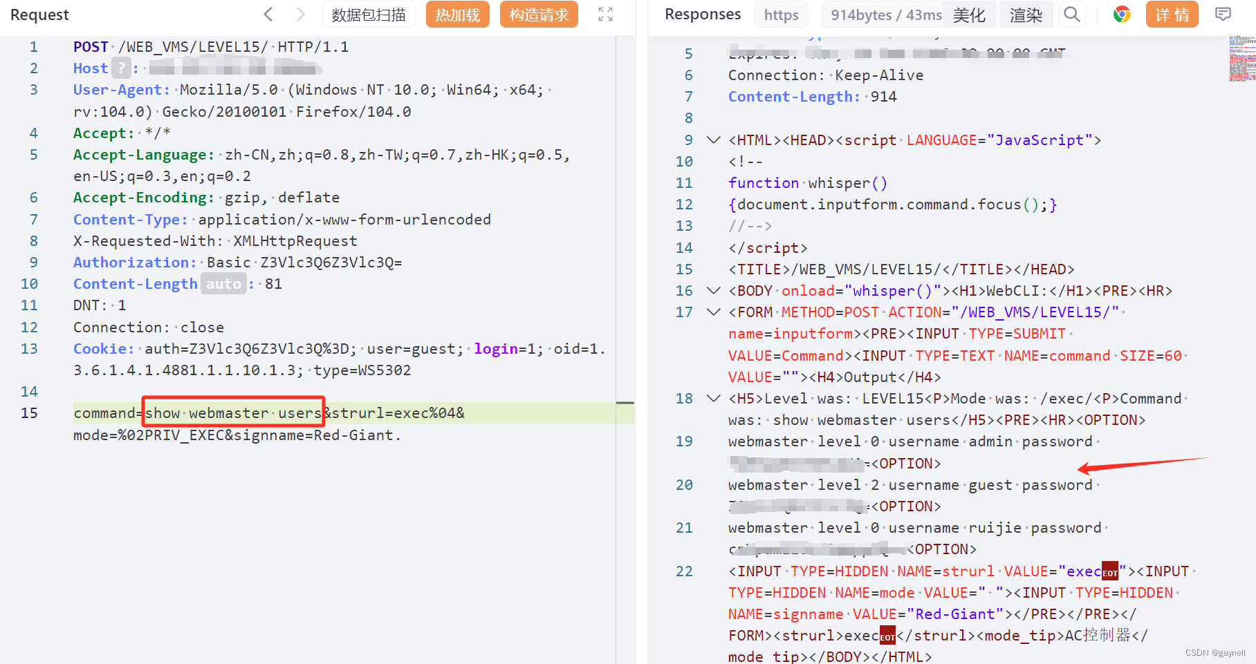The height and width of the screenshot is (664, 1256).
Task: Click the orange 详情 details button
Action: (1172, 15)
